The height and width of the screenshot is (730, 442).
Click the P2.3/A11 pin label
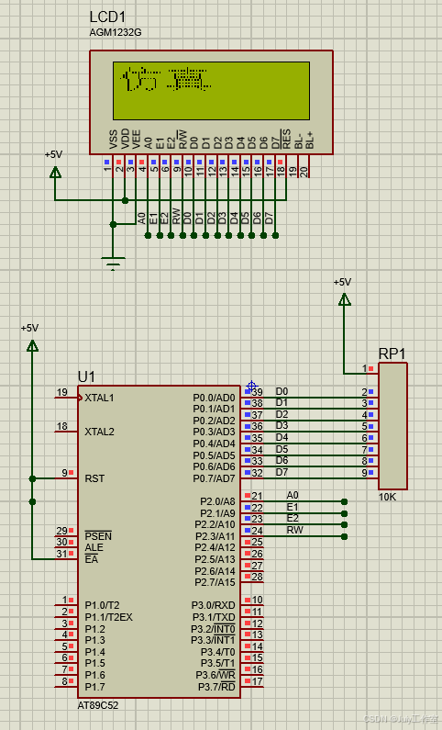[x=215, y=536]
